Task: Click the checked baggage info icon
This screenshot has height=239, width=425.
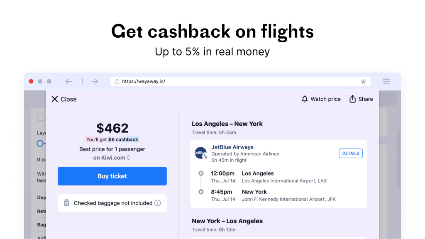Action: 158,203
